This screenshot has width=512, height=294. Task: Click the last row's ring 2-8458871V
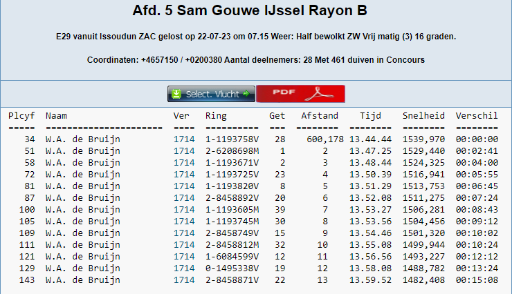pos(232,280)
